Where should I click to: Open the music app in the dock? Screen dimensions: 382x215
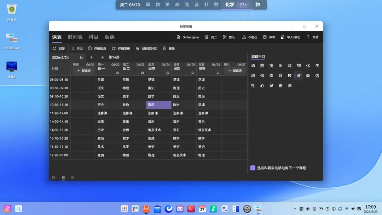pos(213,209)
